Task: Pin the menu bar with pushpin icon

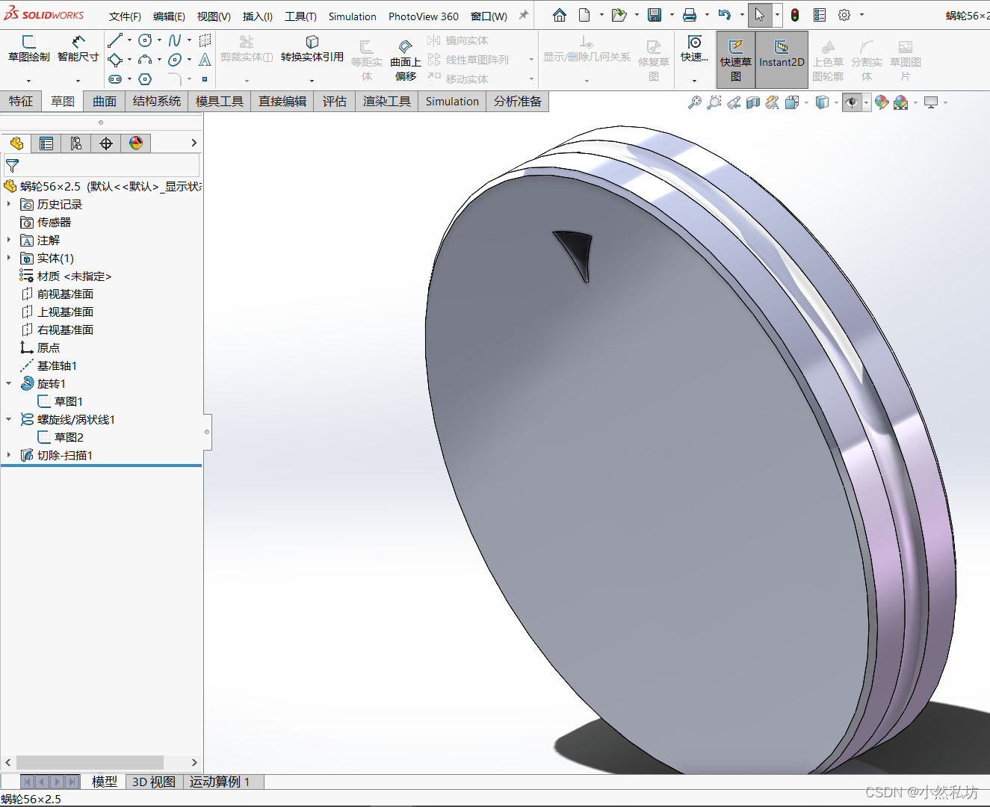Action: click(x=524, y=15)
